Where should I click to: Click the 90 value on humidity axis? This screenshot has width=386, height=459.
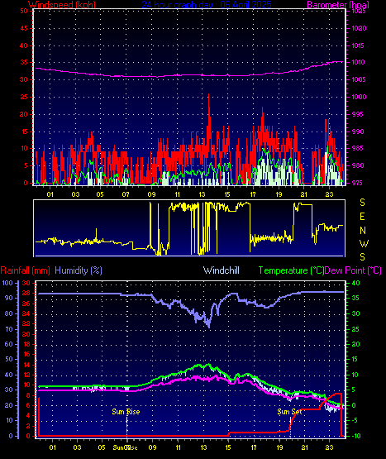coord(9,298)
